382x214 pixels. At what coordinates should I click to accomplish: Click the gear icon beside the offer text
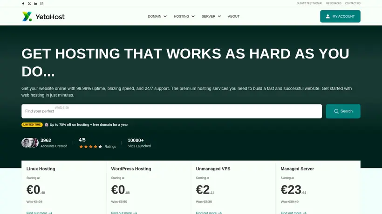click(47, 124)
